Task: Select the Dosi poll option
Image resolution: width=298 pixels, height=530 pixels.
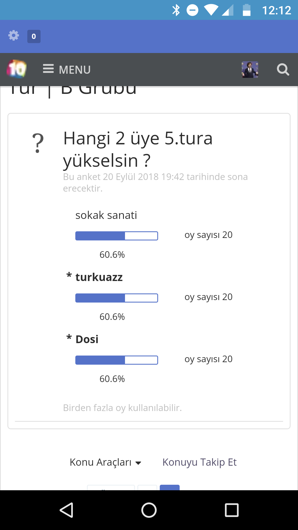Action: [x=87, y=339]
